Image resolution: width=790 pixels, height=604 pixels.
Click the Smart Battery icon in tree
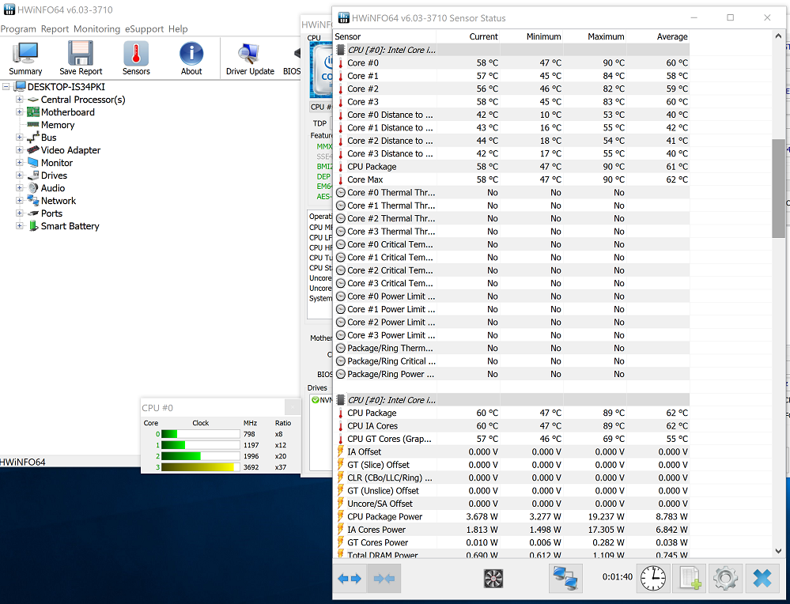pyautogui.click(x=33, y=225)
